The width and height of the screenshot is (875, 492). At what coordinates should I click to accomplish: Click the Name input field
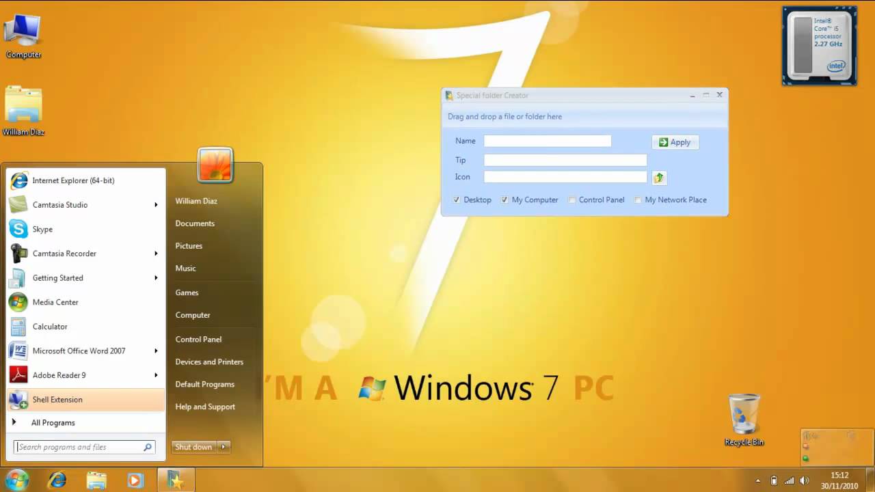point(548,141)
